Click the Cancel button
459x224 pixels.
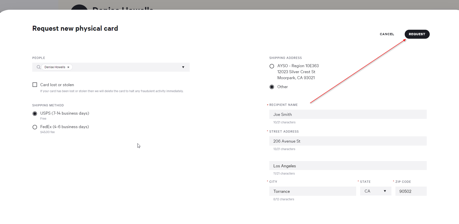(387, 34)
